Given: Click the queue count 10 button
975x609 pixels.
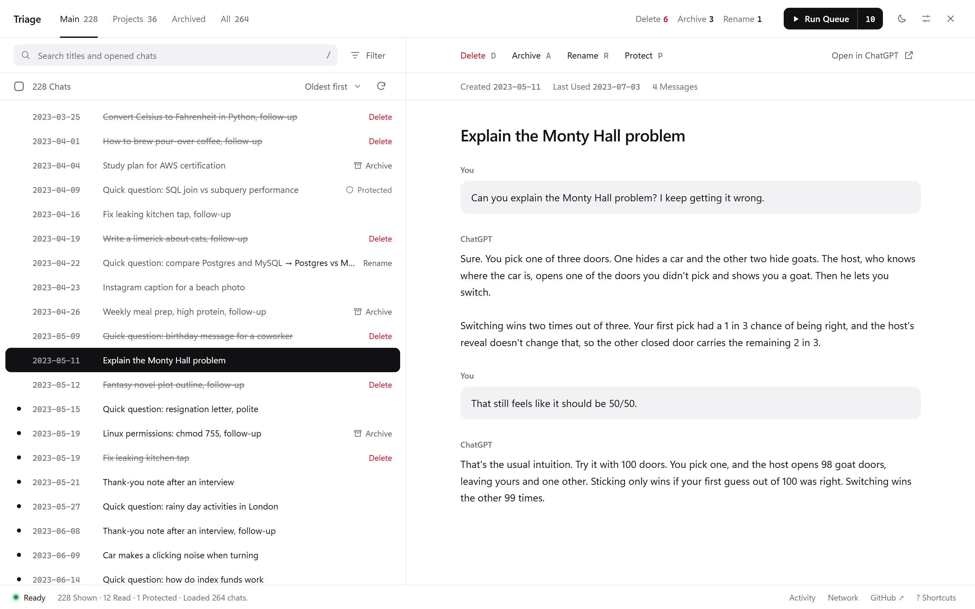Looking at the screenshot, I should [870, 19].
